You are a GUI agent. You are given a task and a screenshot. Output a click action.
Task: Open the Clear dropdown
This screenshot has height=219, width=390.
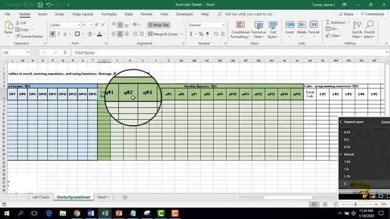tap(333, 36)
